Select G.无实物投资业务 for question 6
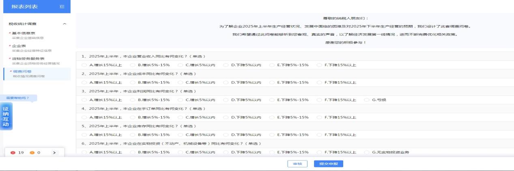This screenshot has height=171, width=514. [x=367, y=152]
